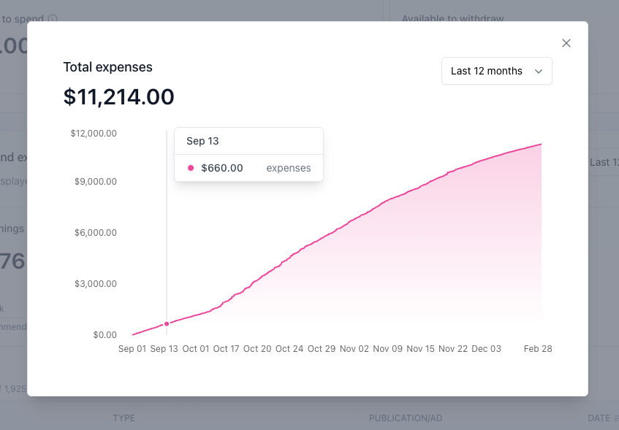Viewport: 619px width, 430px height.
Task: Select the Oct 17 date label
Action: point(227,349)
